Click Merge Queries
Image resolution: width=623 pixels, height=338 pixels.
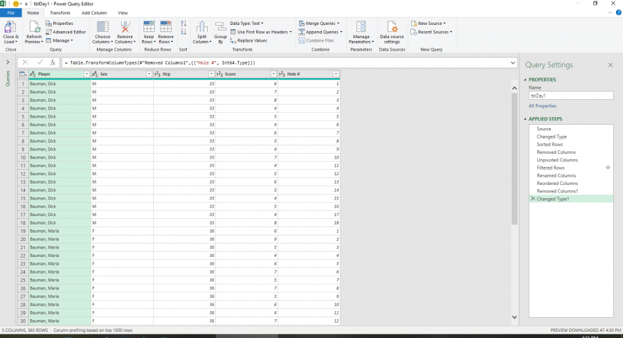(x=319, y=24)
